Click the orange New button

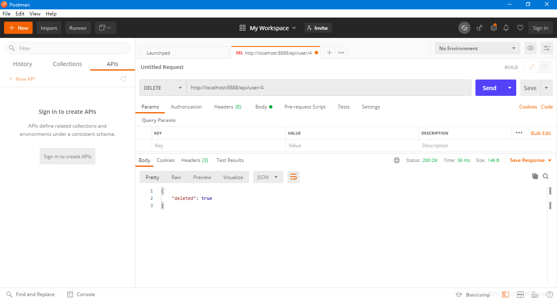pyautogui.click(x=18, y=28)
